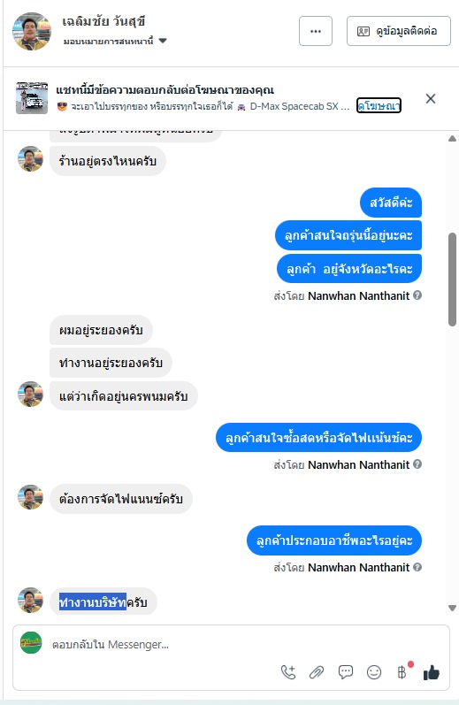Image resolution: width=459 pixels, height=705 pixels.
Task: Click the three-dots more options button
Action: click(x=316, y=31)
